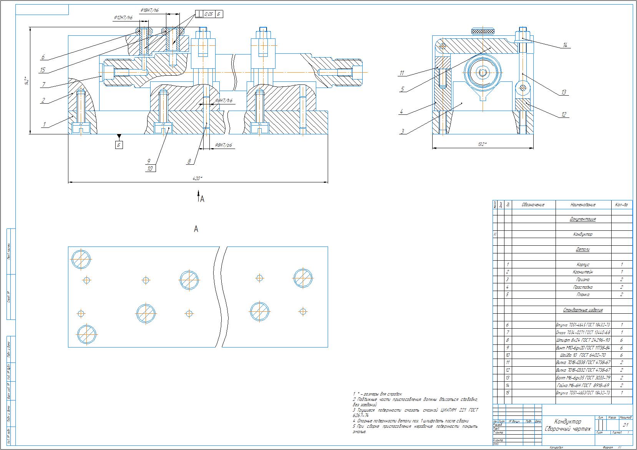Select technical note about ЦИАТИМ 221 lubricant
This screenshot has height=450, width=637.
[x=415, y=413]
